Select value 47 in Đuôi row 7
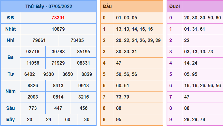Screen dimensions: 223x126 tap(187, 97)
